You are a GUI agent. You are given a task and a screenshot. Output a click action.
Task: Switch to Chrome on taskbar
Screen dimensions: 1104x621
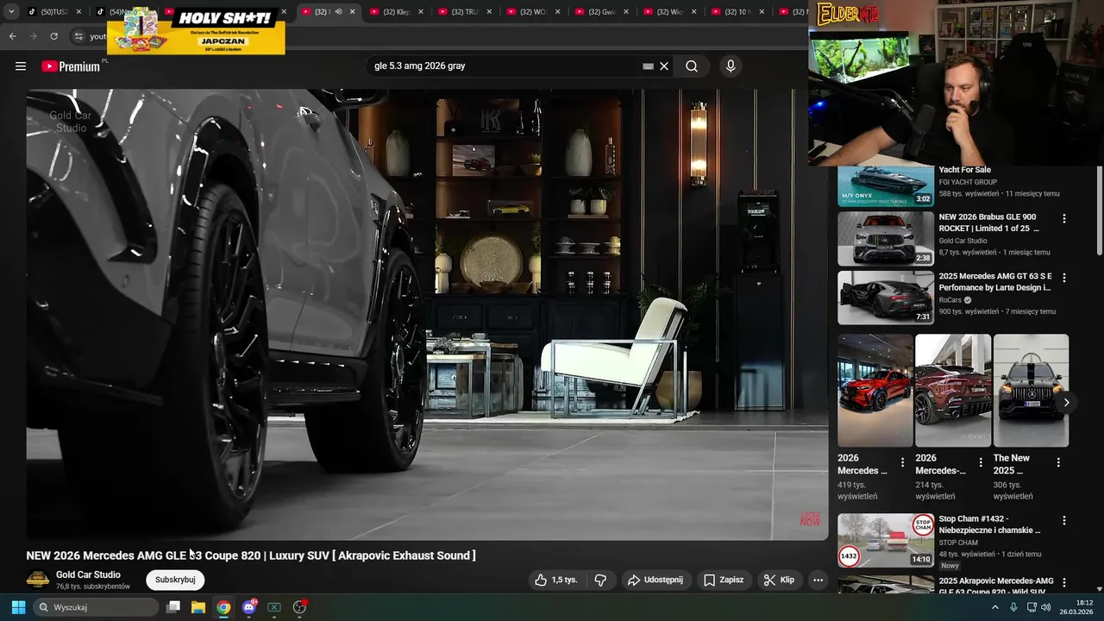pyautogui.click(x=223, y=607)
